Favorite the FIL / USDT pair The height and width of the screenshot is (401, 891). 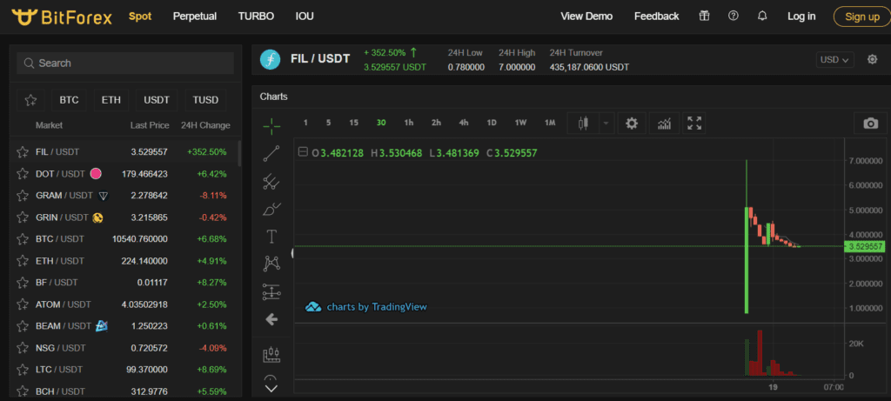click(23, 151)
